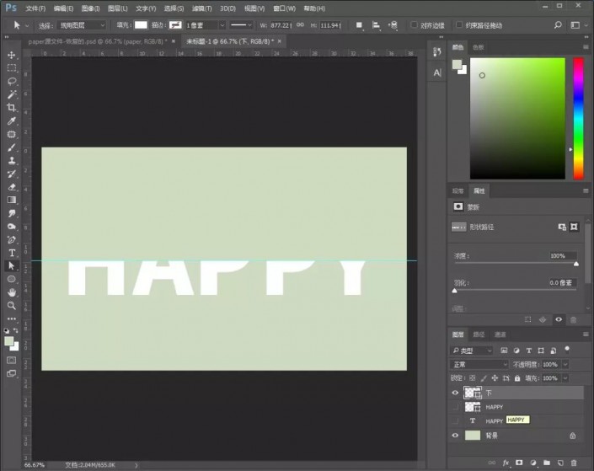Open layer fill 填充 dropdown arrow
Image resolution: width=594 pixels, height=471 pixels.
click(x=565, y=377)
